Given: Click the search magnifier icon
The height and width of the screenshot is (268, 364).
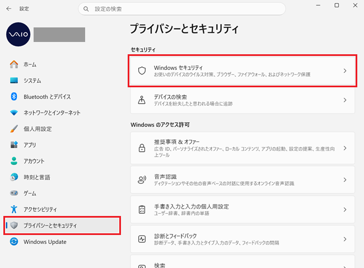Looking at the screenshot, I should (x=86, y=9).
